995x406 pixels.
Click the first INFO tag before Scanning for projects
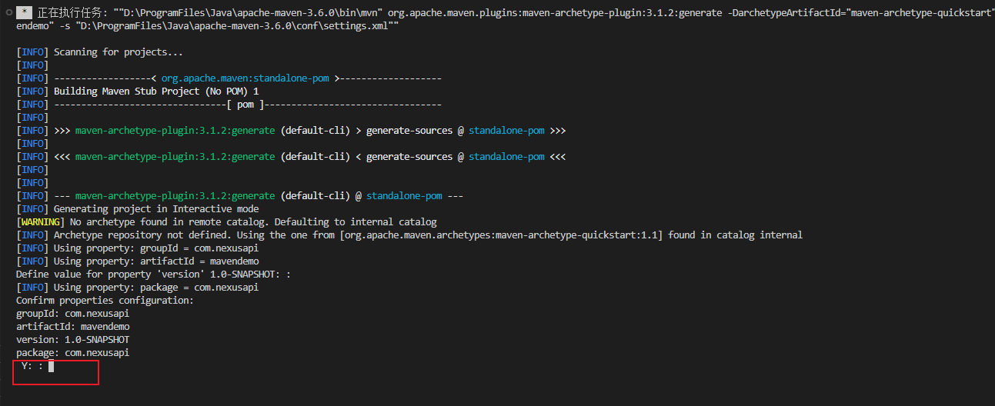32,52
